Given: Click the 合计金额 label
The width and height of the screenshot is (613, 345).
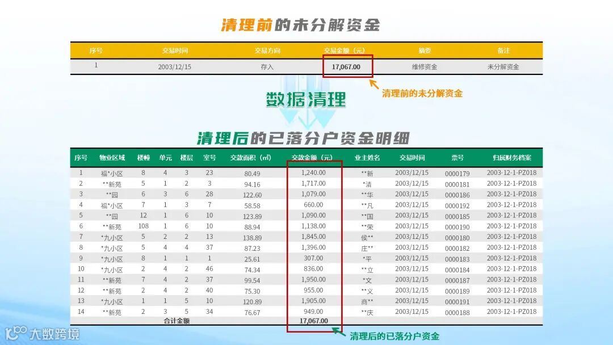Looking at the screenshot, I should tap(177, 321).
